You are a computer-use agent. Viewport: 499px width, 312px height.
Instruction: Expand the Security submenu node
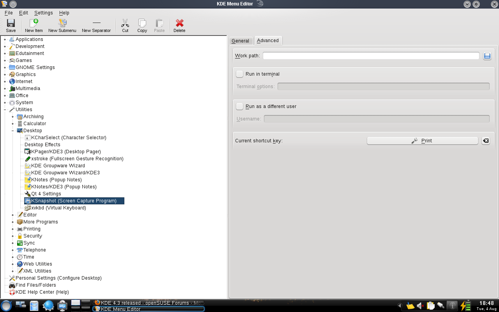pos(13,236)
